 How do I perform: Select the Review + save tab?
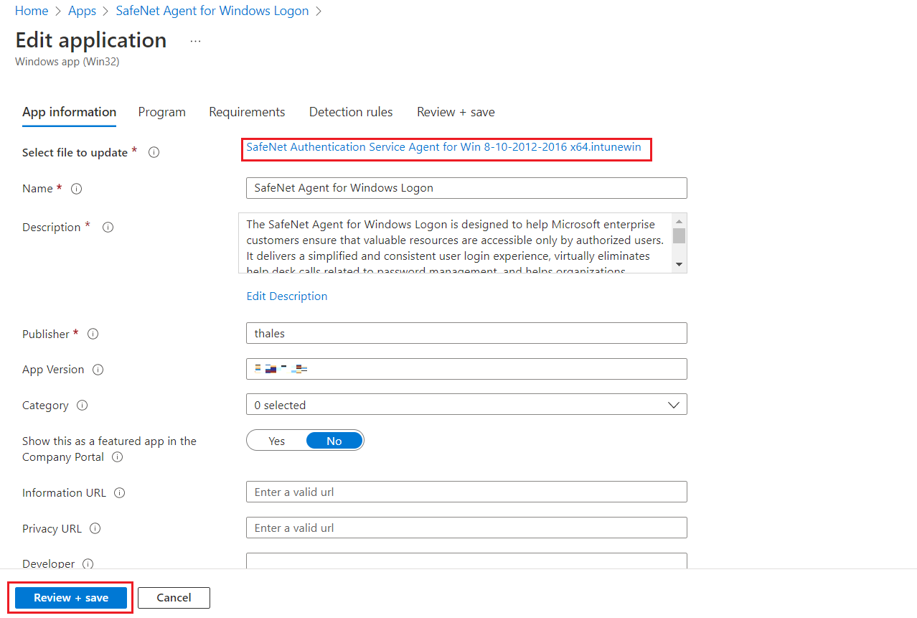(456, 112)
